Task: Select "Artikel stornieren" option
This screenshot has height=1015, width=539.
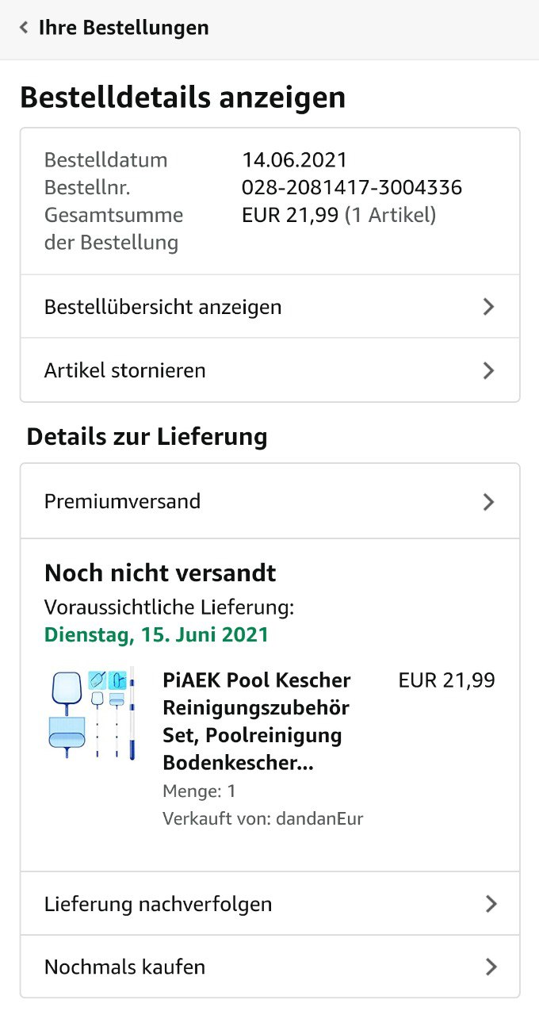Action: (125, 370)
